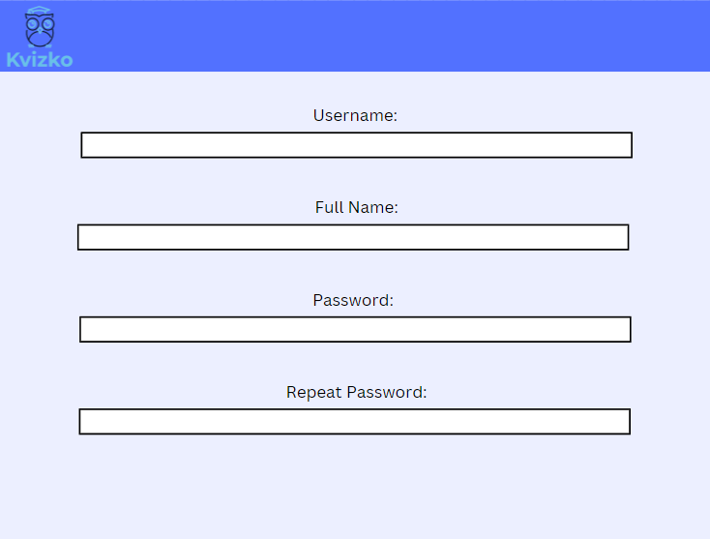
Task: Click the 'Full Name:' label
Action: click(x=356, y=207)
